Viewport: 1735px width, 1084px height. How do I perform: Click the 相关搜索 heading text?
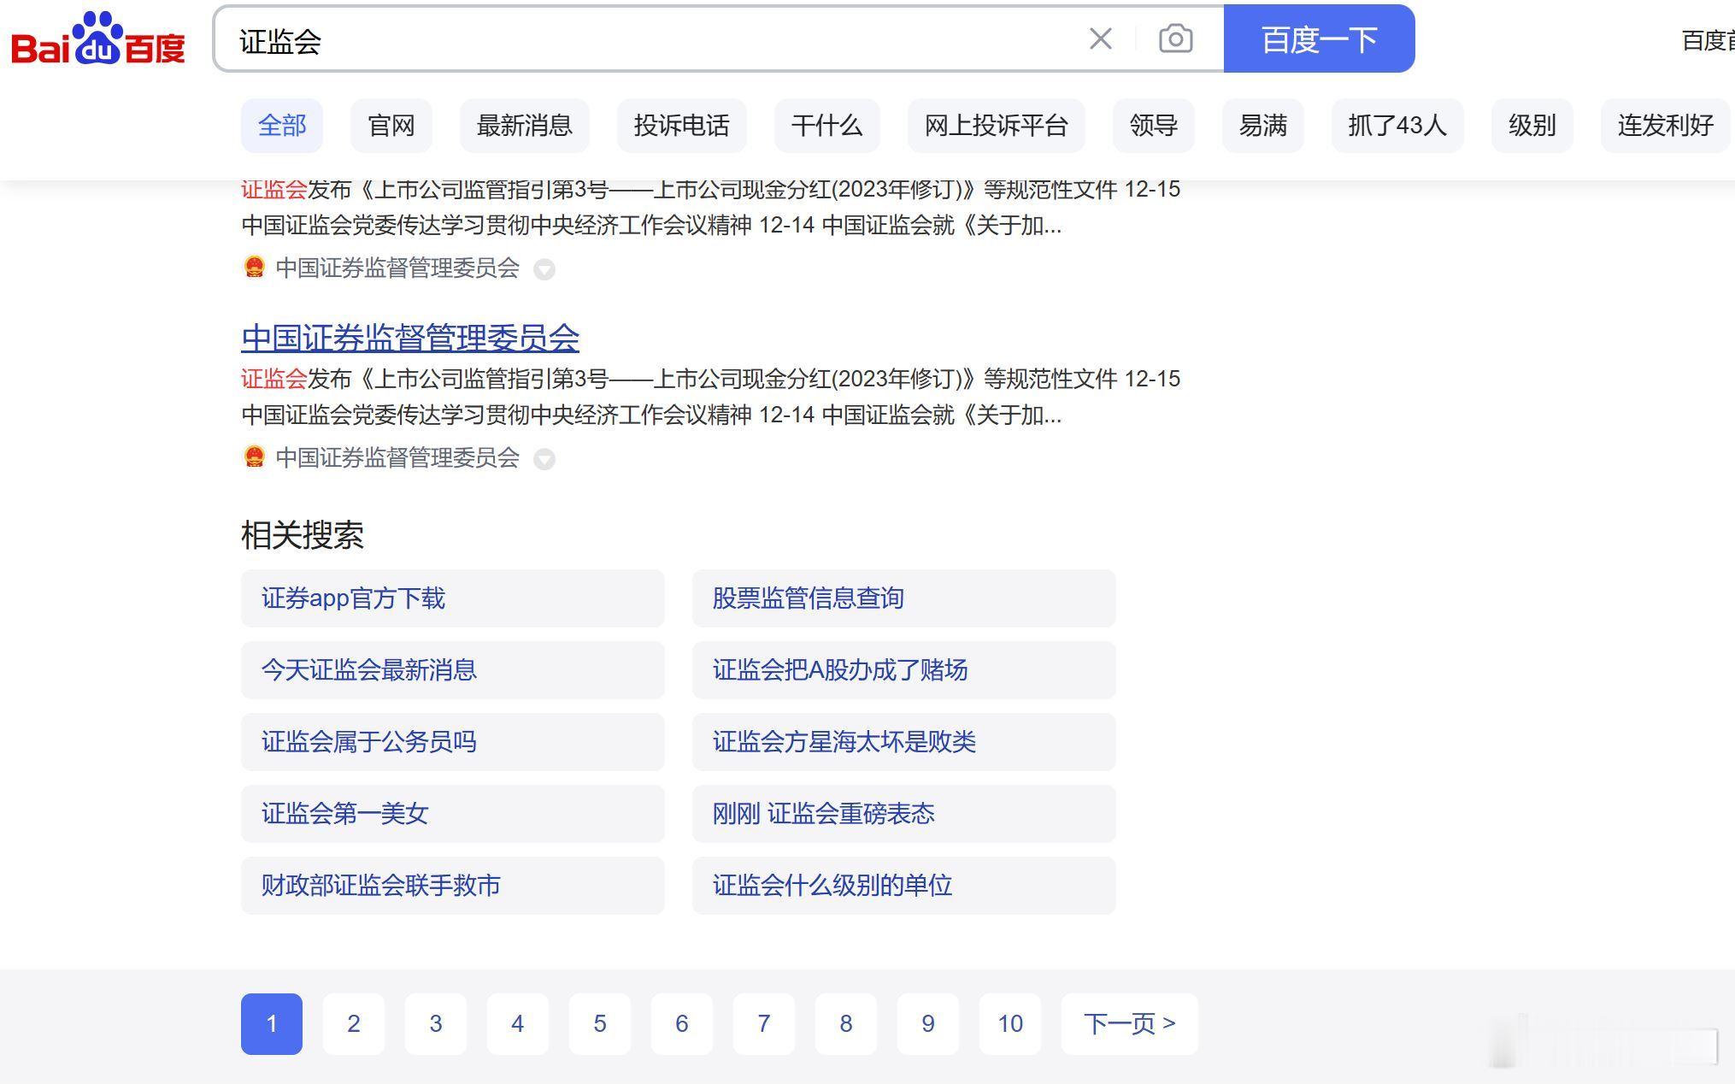pyautogui.click(x=303, y=536)
